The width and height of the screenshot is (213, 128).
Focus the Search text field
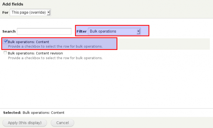[44, 31]
